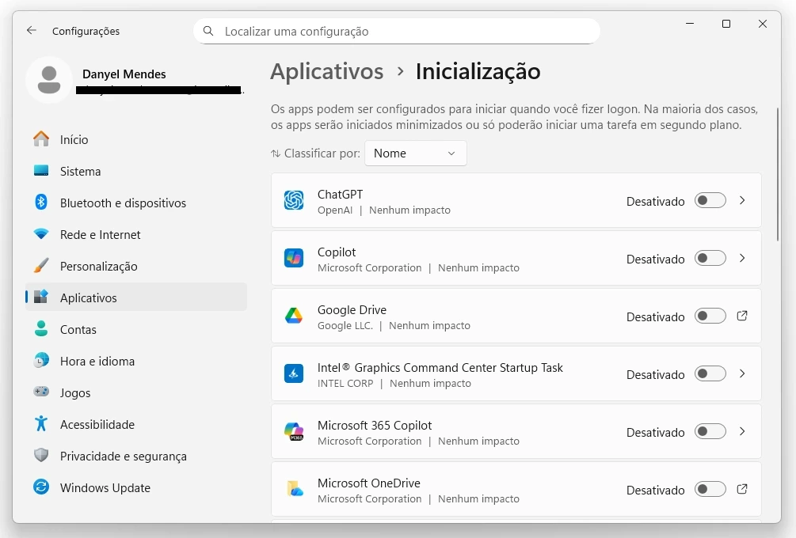The image size is (796, 538).
Task: Expand Copilot row chevron
Action: coord(742,258)
